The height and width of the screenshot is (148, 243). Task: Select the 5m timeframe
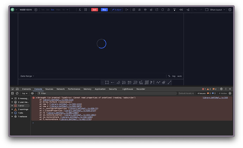(53, 10)
